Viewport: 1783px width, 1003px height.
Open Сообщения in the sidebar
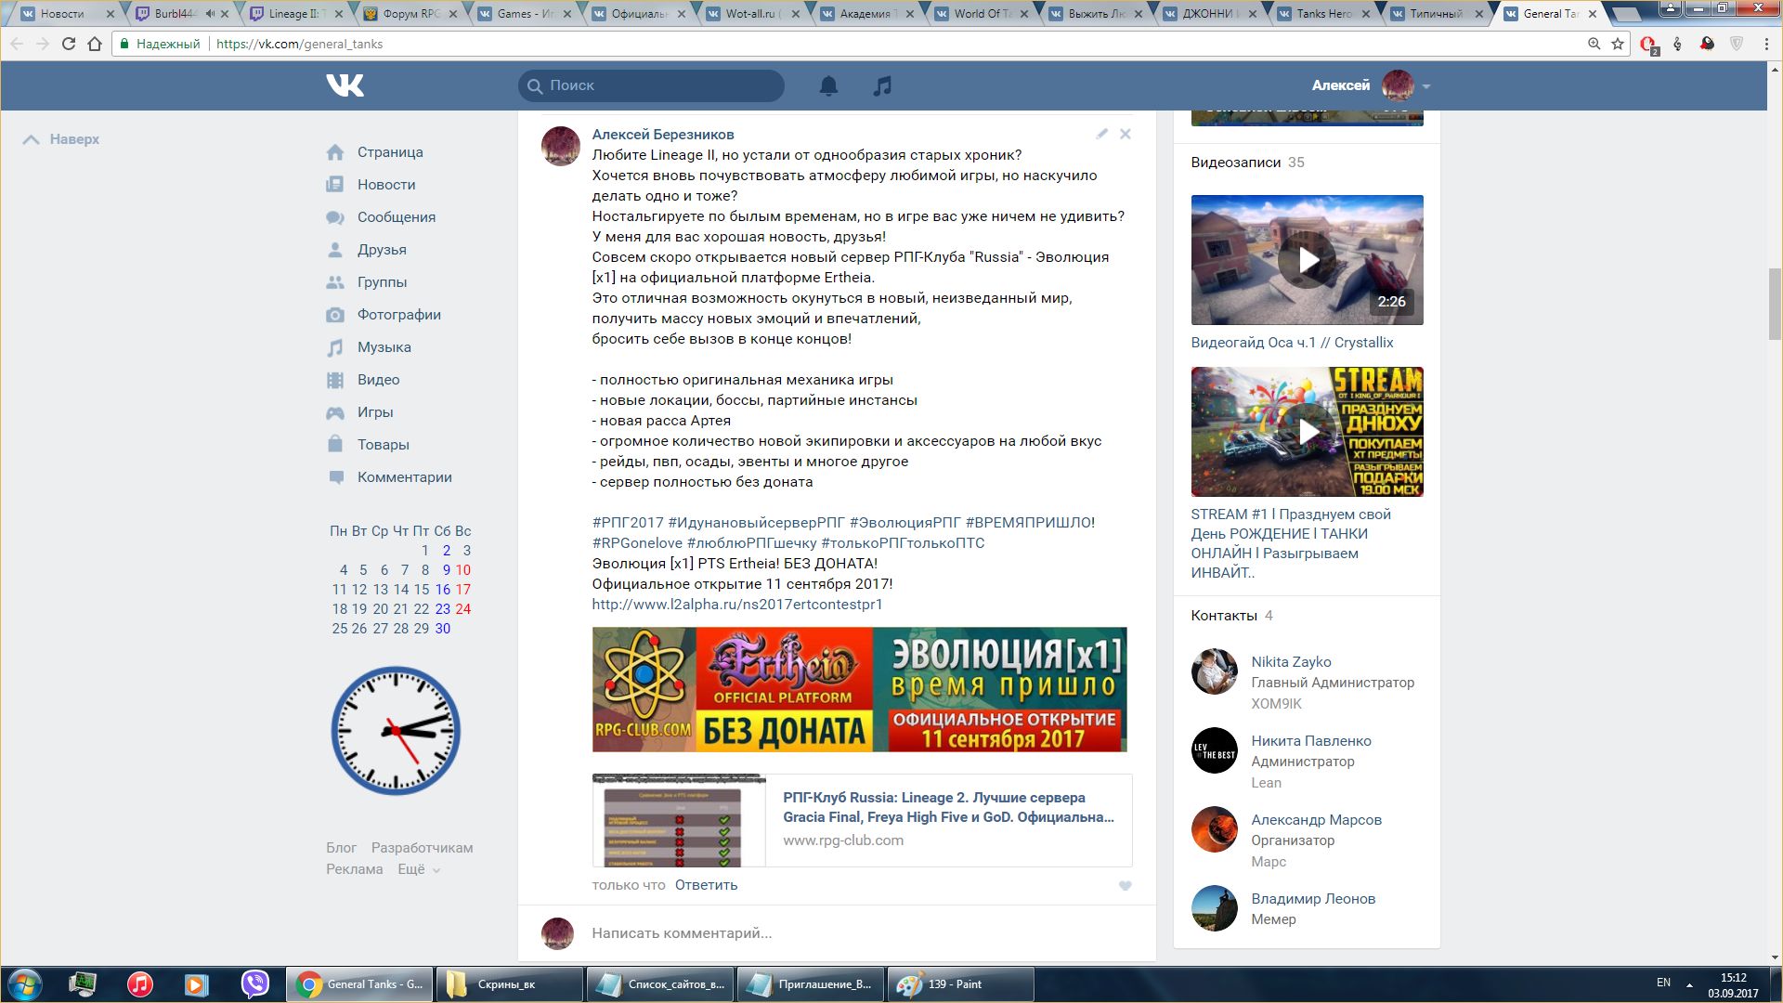pyautogui.click(x=397, y=217)
